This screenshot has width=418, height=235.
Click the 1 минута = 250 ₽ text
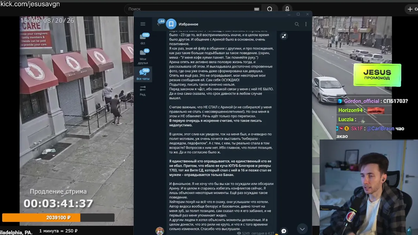[58, 231]
